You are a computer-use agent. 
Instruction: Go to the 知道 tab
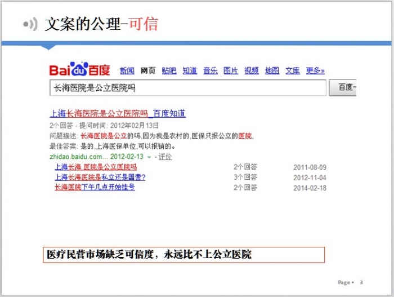coord(190,70)
